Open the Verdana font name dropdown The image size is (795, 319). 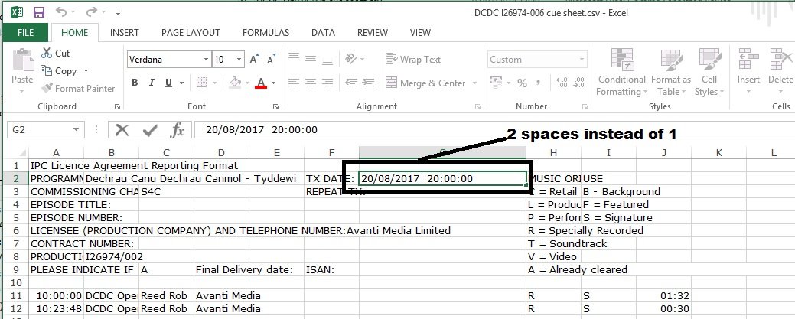tap(206, 60)
